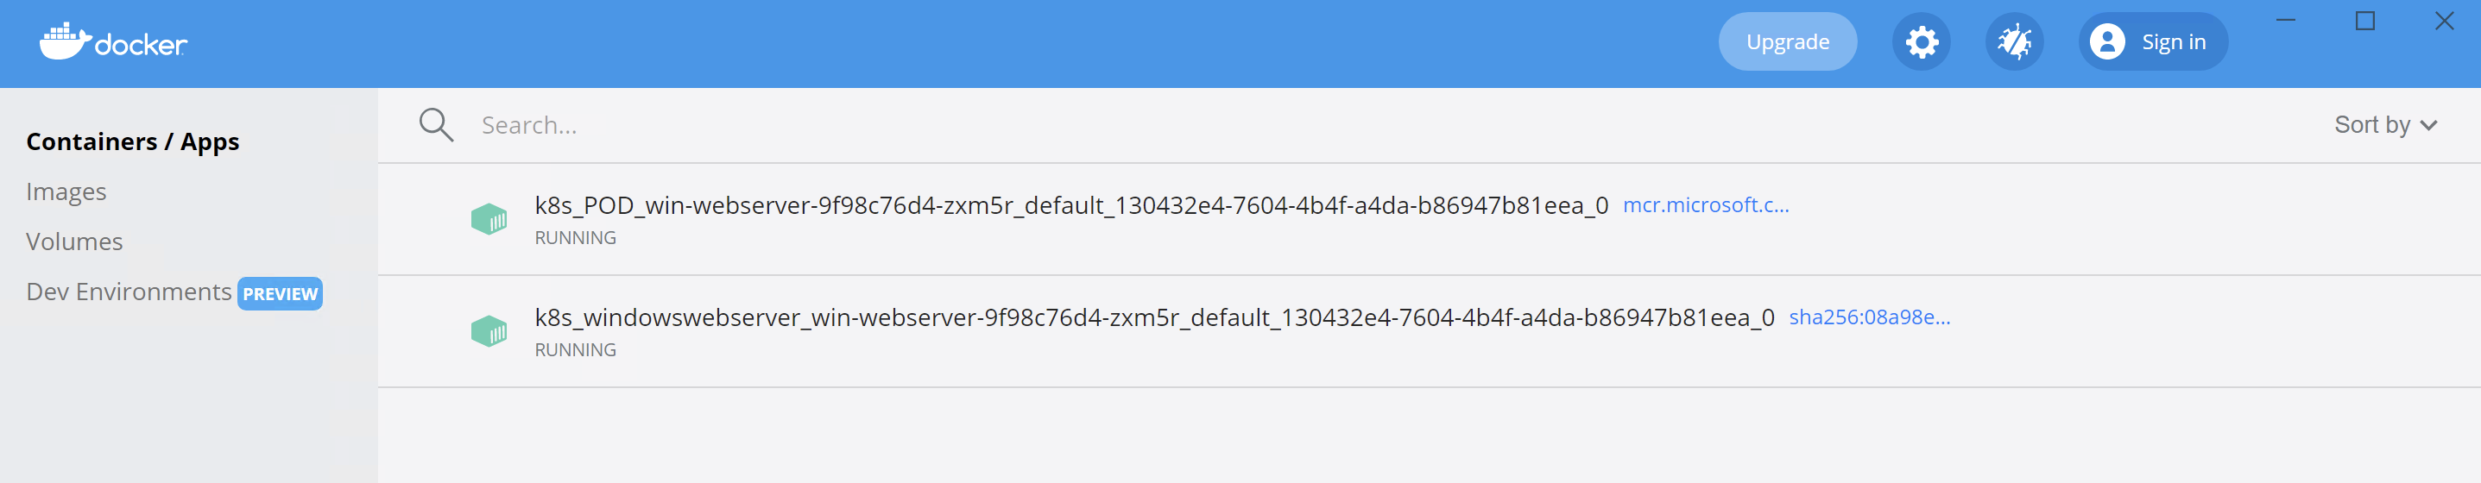
Task: Open the sha256:08a98e... image link
Action: pos(1868,317)
